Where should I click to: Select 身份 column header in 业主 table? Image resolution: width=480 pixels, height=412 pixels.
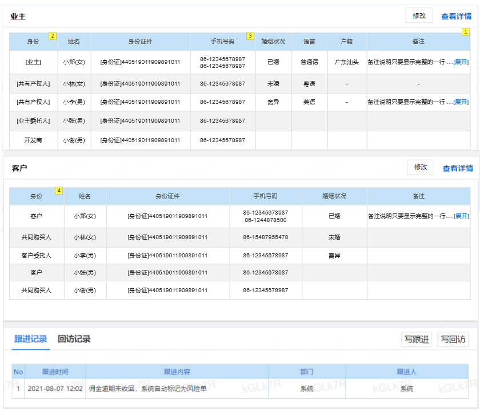[x=33, y=42]
